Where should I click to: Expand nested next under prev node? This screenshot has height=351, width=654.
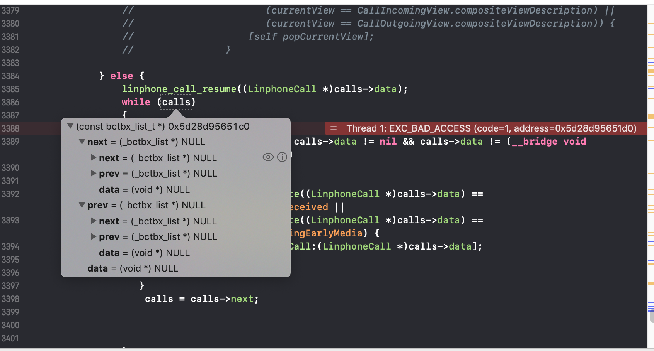click(93, 221)
